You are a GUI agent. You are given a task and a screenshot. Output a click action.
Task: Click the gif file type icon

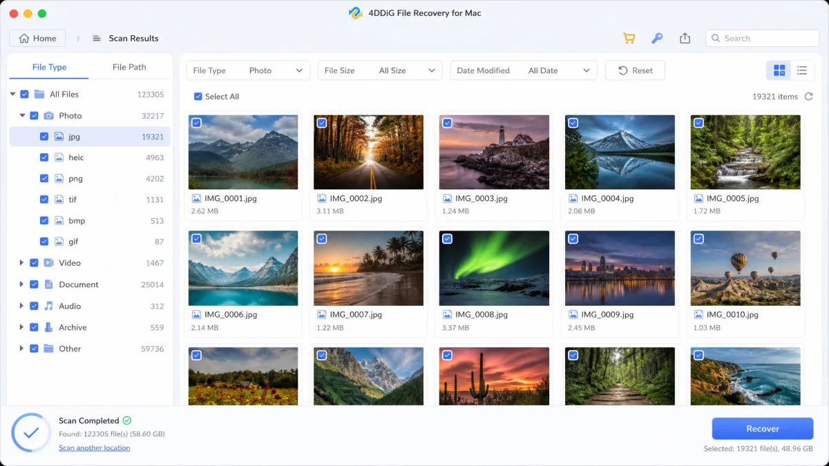click(59, 242)
